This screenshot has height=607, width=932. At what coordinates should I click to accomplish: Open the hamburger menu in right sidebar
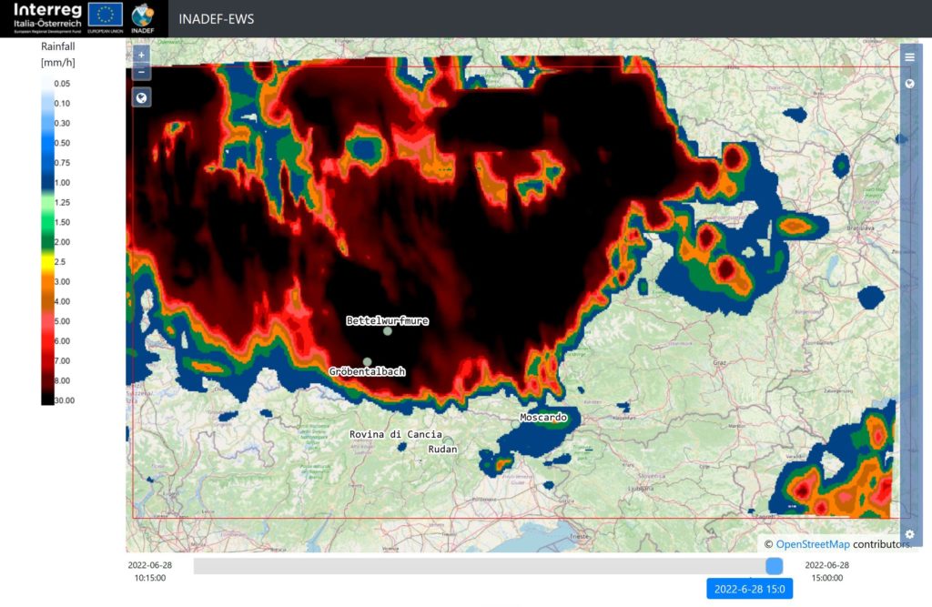[x=909, y=57]
